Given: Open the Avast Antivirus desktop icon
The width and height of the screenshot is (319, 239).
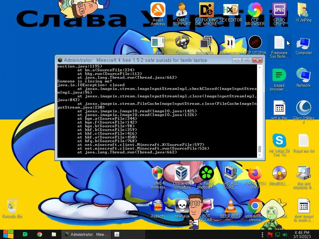Looking at the screenshot, I should click(x=158, y=14).
